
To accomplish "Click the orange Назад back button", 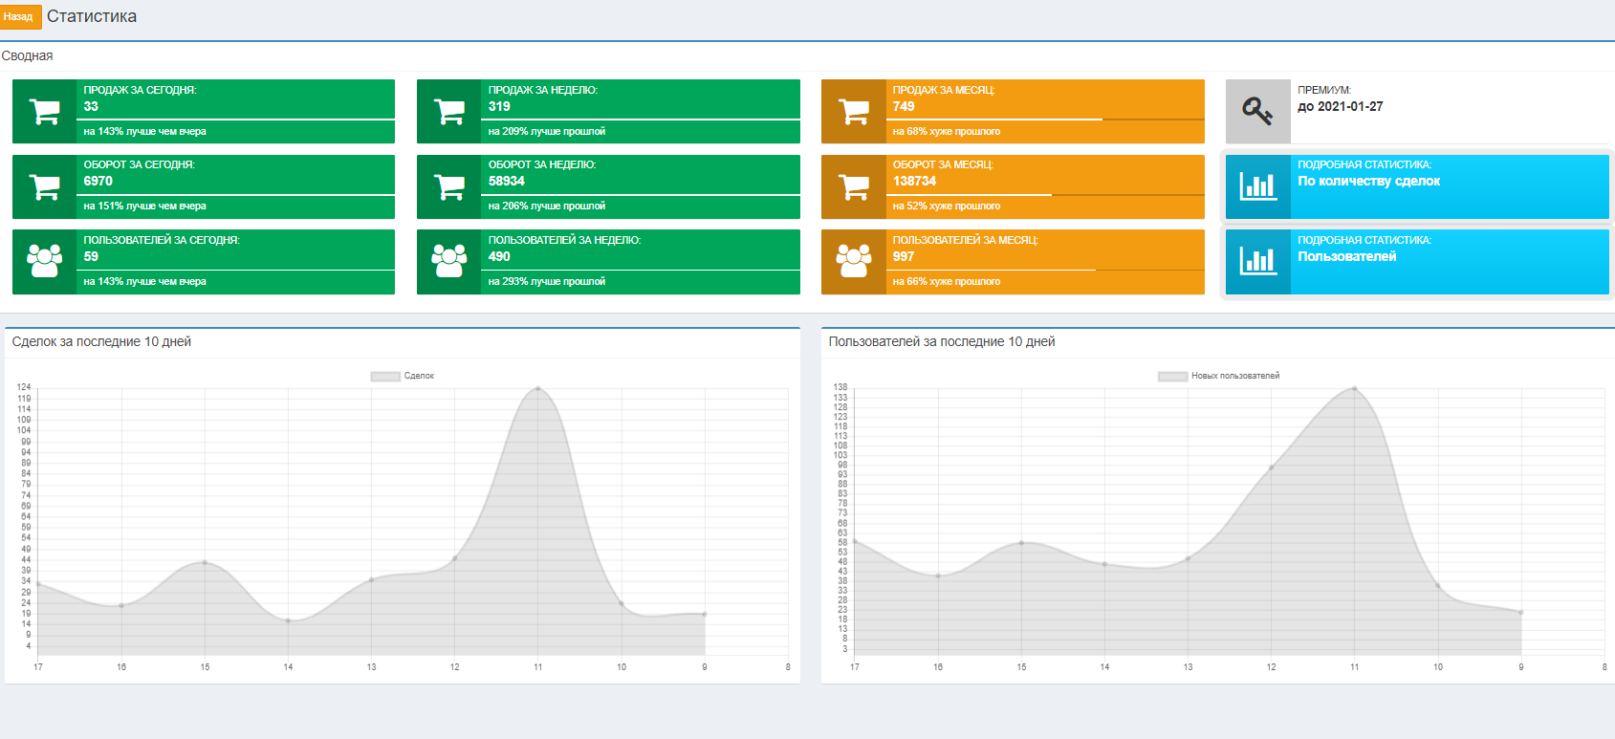I will [x=20, y=17].
